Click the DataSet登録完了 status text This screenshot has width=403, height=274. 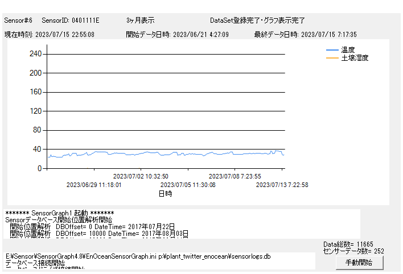pos(257,20)
